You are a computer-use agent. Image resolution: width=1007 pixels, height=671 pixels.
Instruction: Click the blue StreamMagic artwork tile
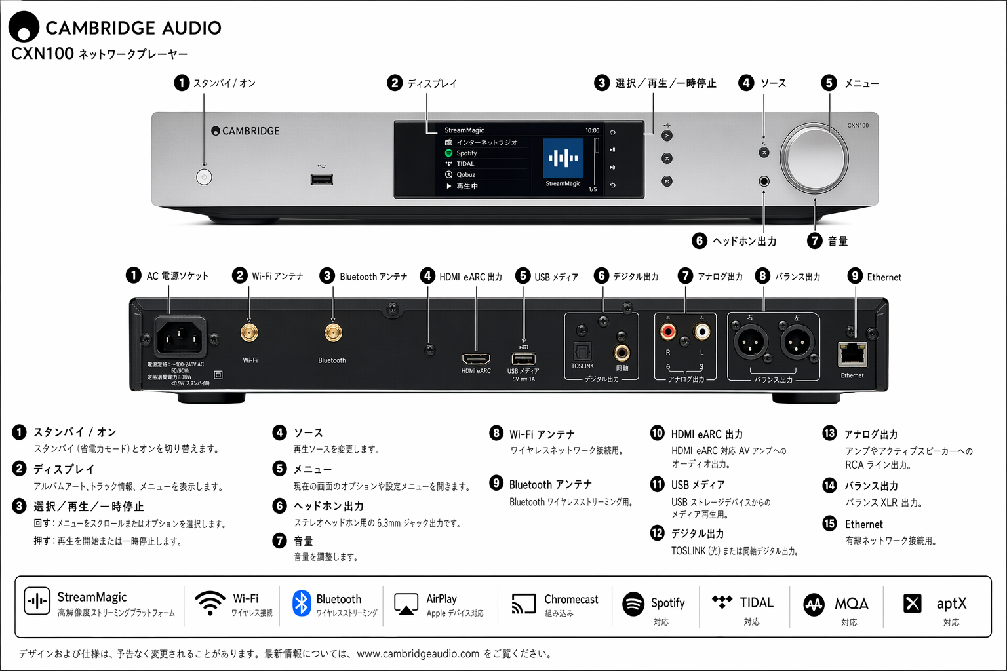[563, 158]
